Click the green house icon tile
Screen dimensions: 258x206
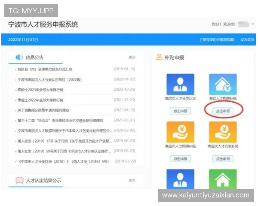(x=223, y=179)
